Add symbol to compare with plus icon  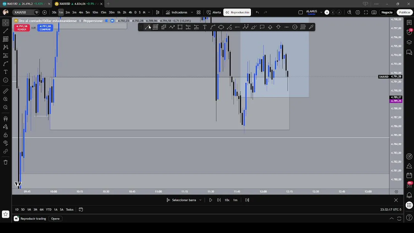(x=44, y=12)
